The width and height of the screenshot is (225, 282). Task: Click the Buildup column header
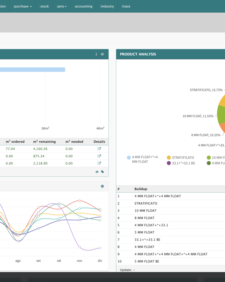[141, 189]
